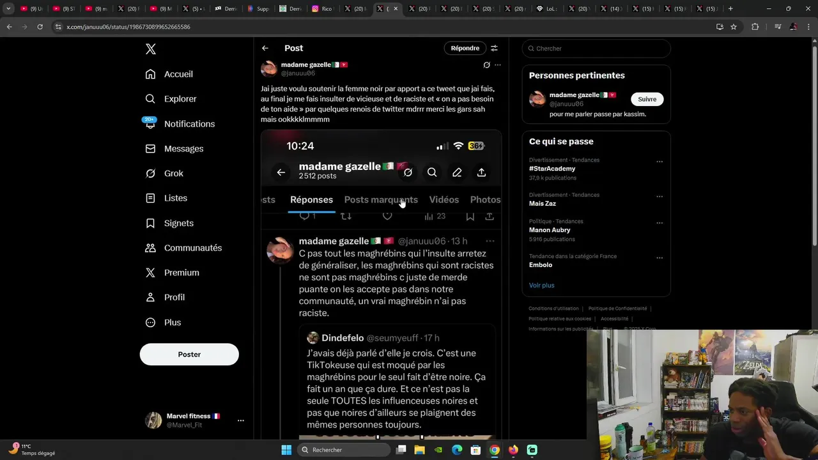
Task: Click author handle @januuu06 under post name
Action: pyautogui.click(x=298, y=73)
